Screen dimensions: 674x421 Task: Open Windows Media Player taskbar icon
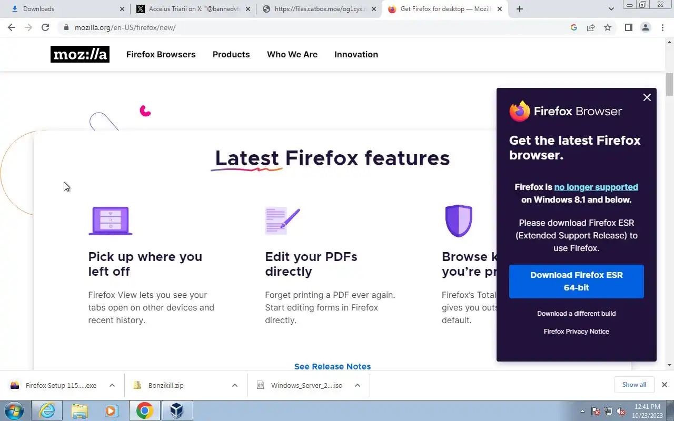(111, 411)
